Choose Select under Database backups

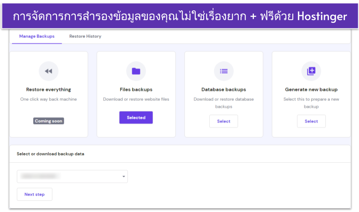point(224,121)
